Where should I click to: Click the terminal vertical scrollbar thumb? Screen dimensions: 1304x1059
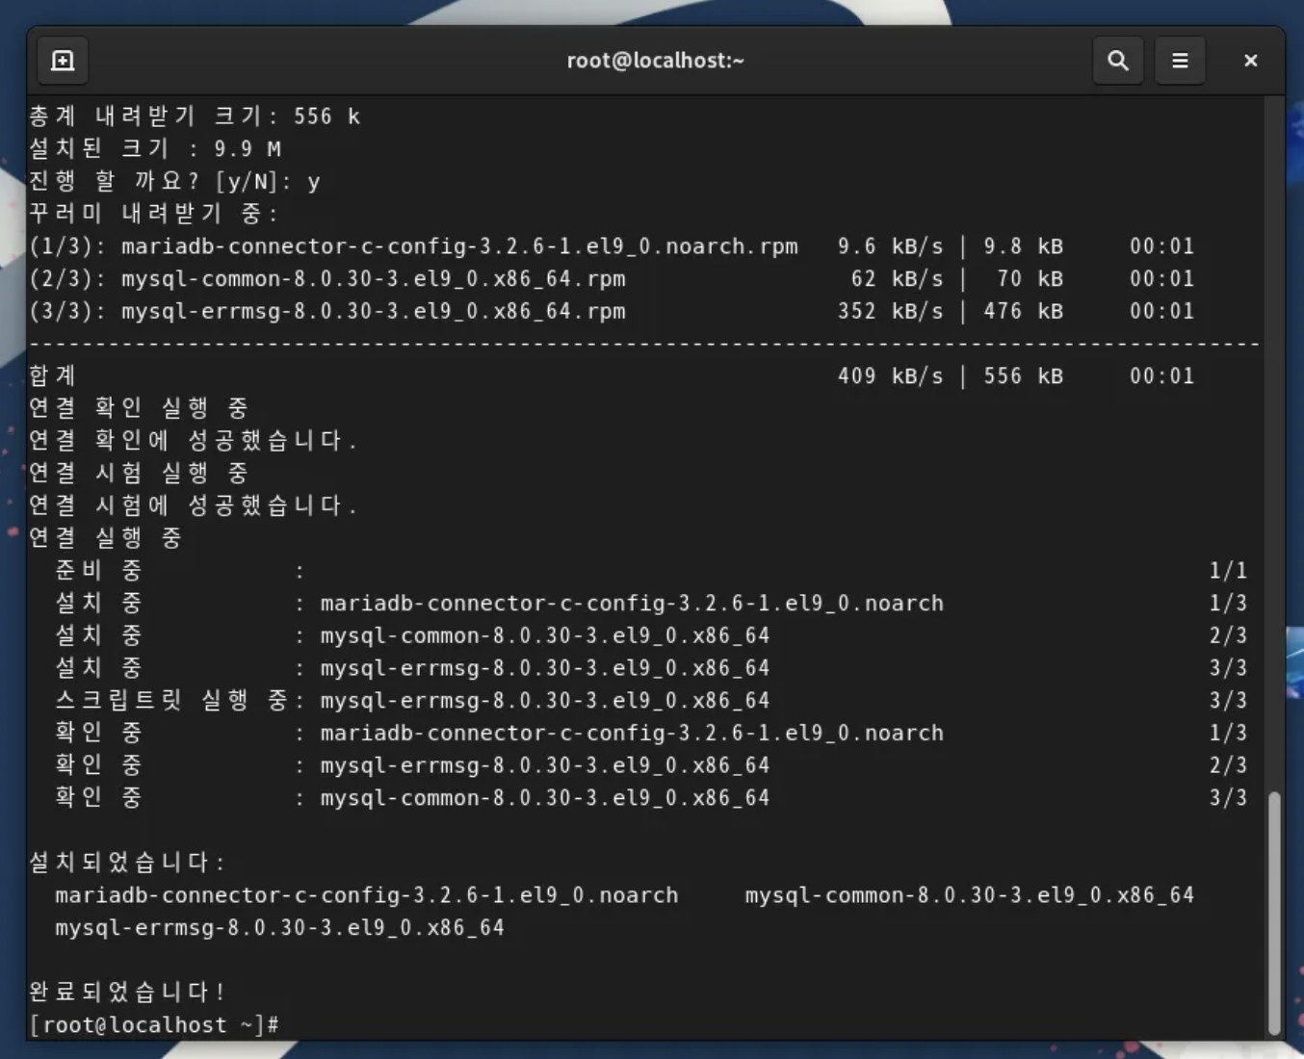(x=1274, y=913)
